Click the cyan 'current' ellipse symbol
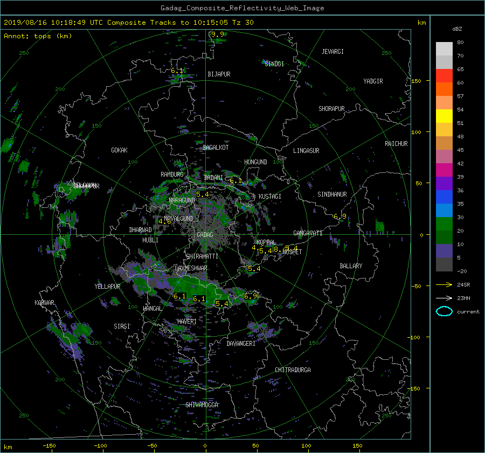The height and width of the screenshot is (453, 485). pos(444,311)
